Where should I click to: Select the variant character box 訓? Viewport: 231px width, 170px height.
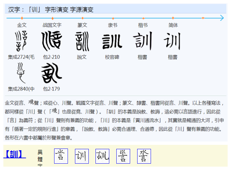tap(103, 156)
